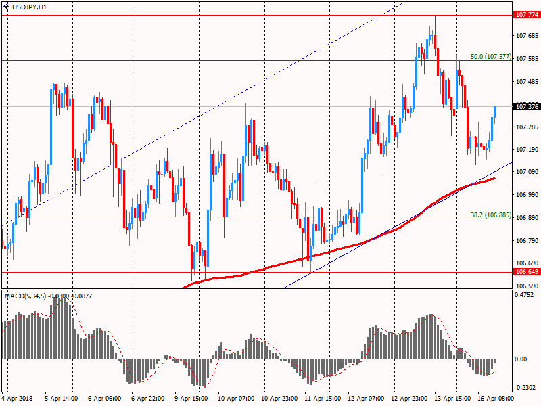Select the 106.649 red support price label
541x406 pixels.
tap(527, 272)
